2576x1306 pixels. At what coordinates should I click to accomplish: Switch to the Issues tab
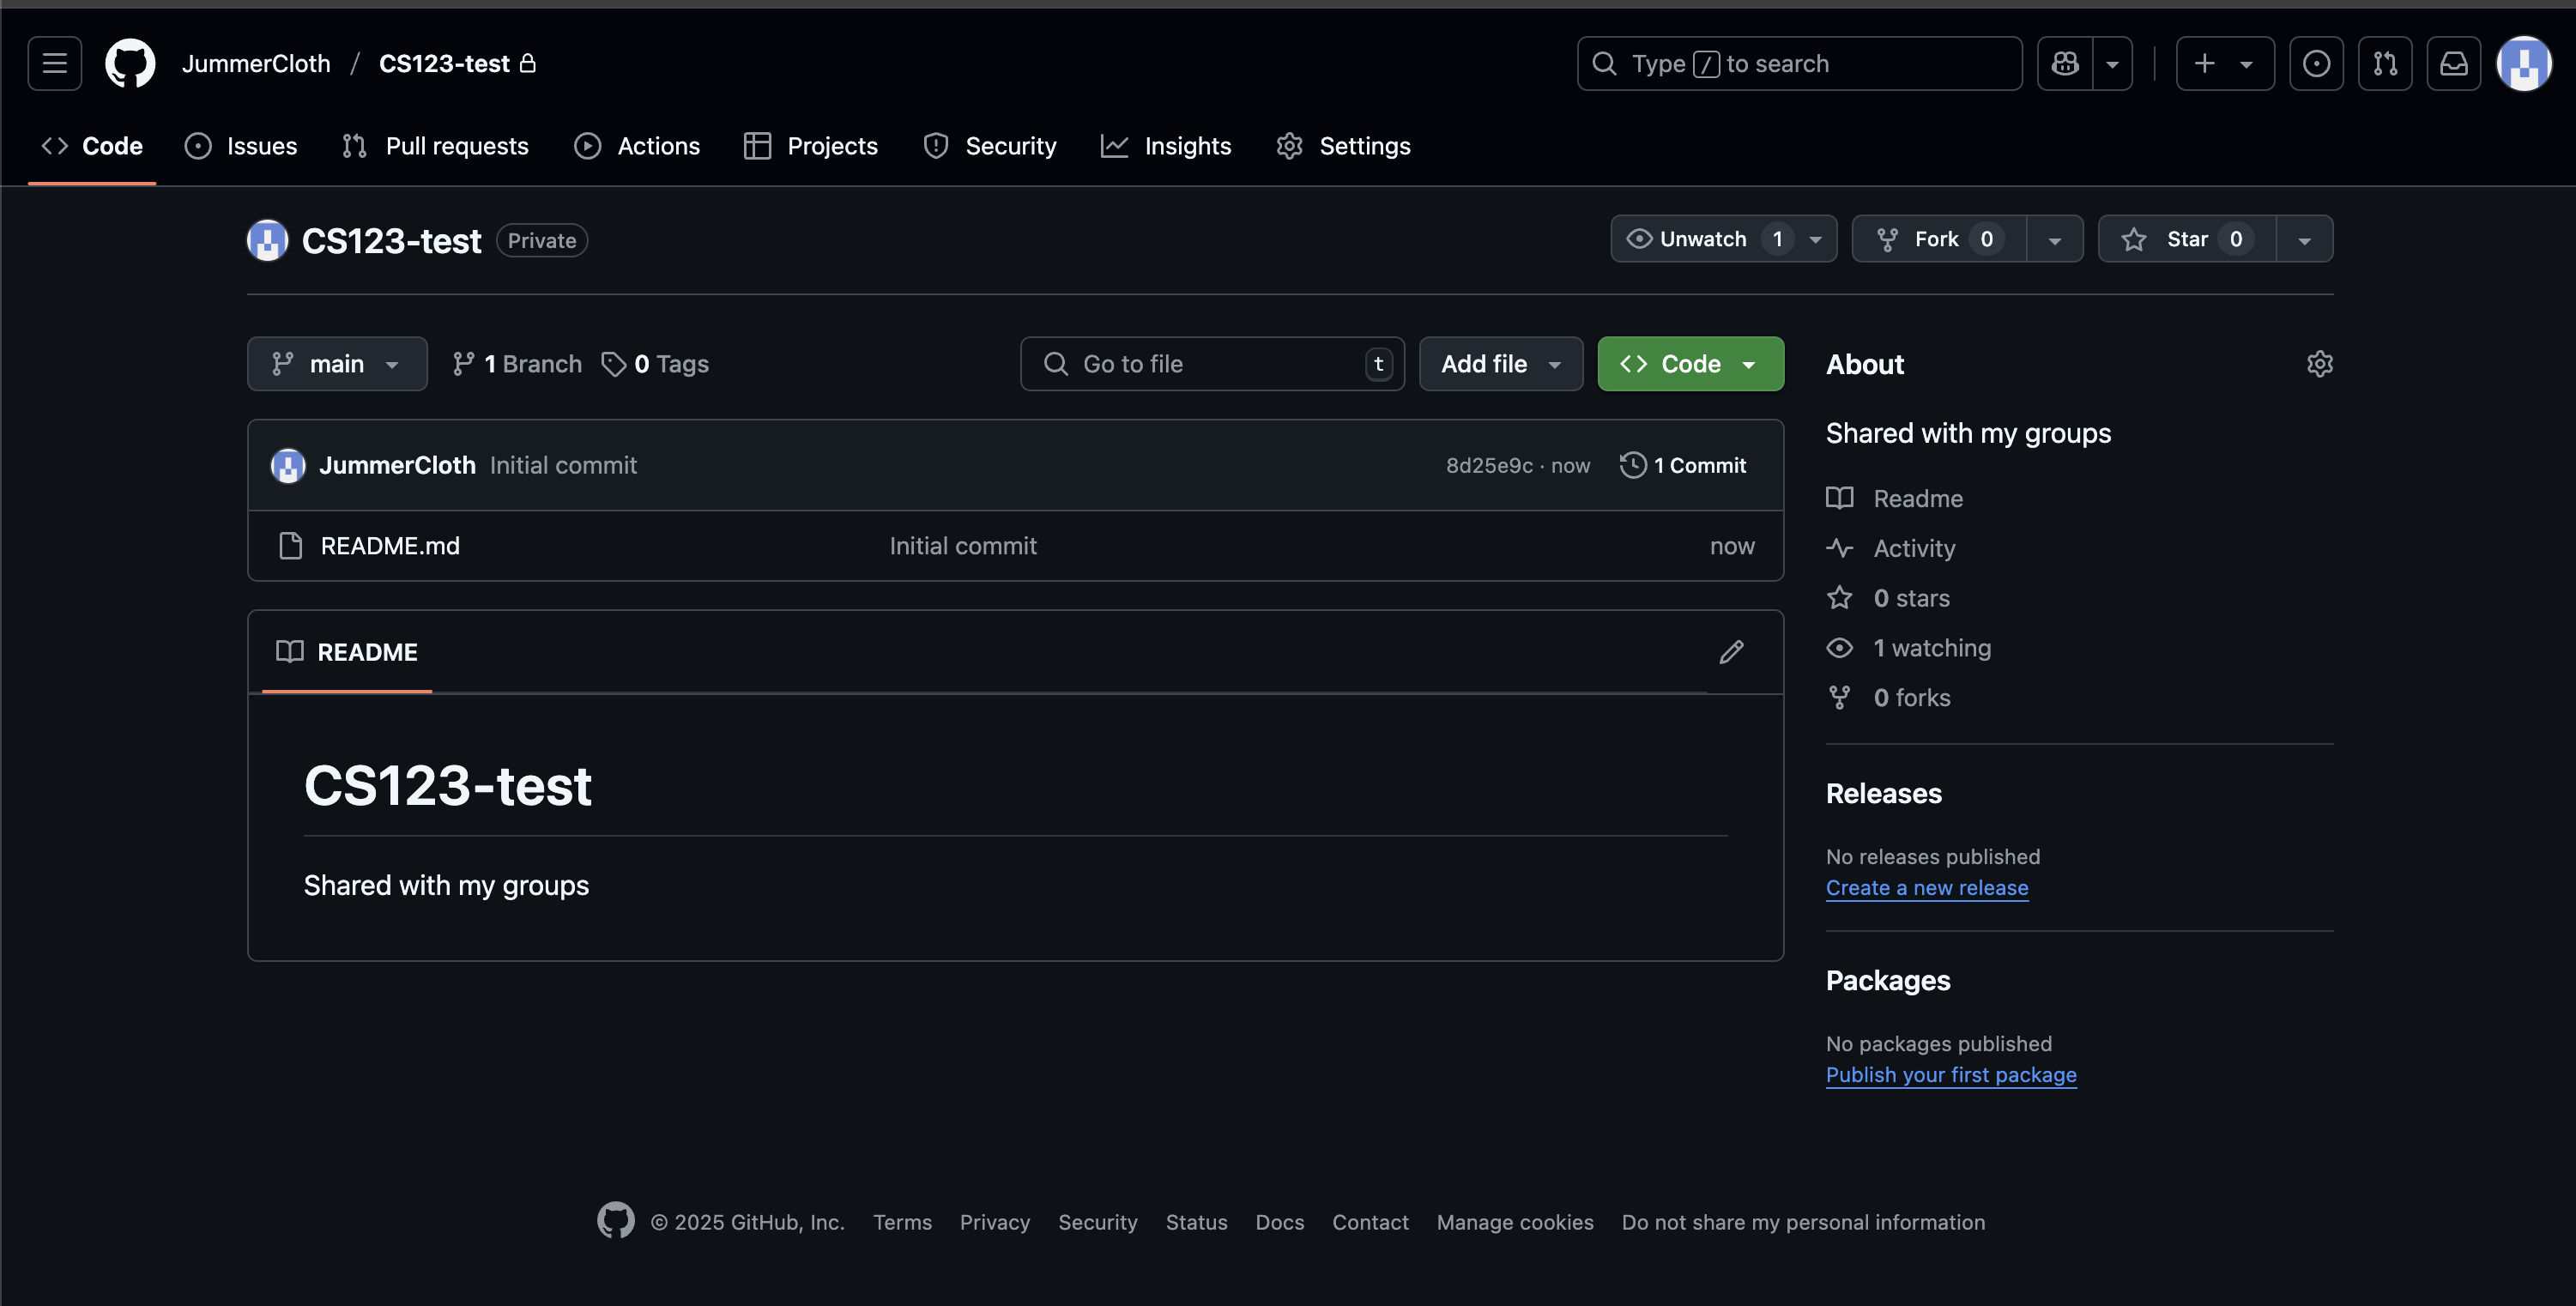pos(241,146)
